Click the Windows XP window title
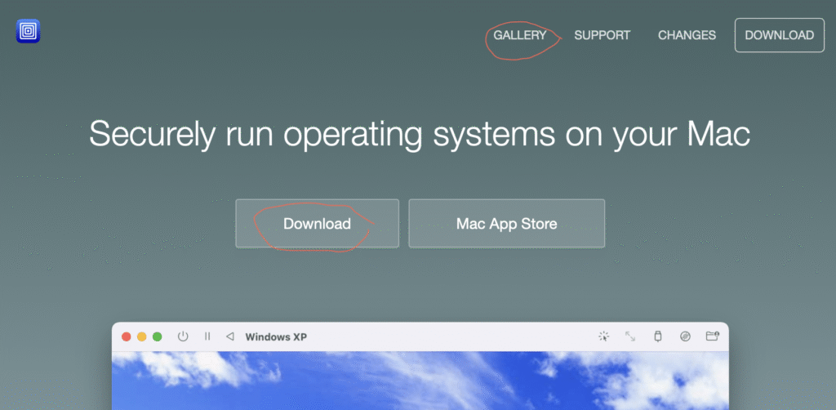 pos(276,337)
